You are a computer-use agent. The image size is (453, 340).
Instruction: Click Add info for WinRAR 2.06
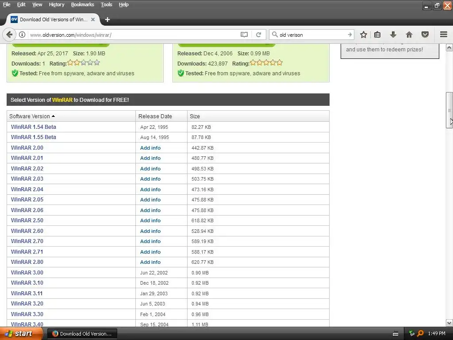(150, 210)
